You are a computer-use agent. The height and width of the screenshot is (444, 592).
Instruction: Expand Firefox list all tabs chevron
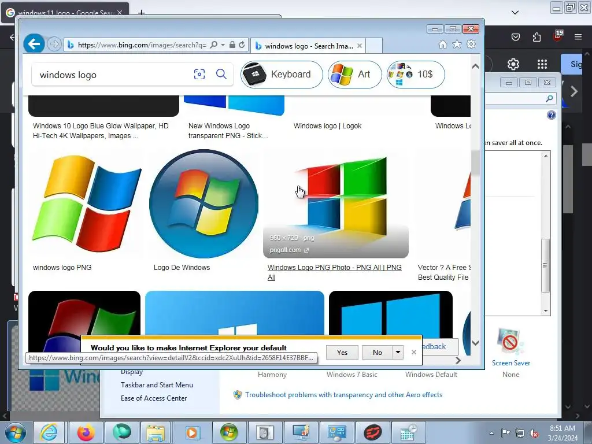[515, 13]
